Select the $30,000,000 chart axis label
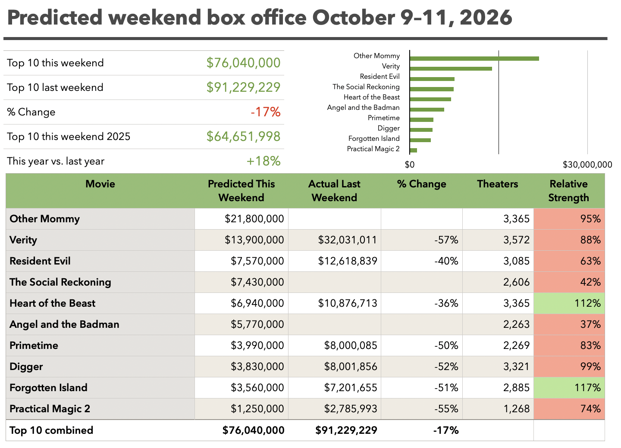 coord(587,165)
